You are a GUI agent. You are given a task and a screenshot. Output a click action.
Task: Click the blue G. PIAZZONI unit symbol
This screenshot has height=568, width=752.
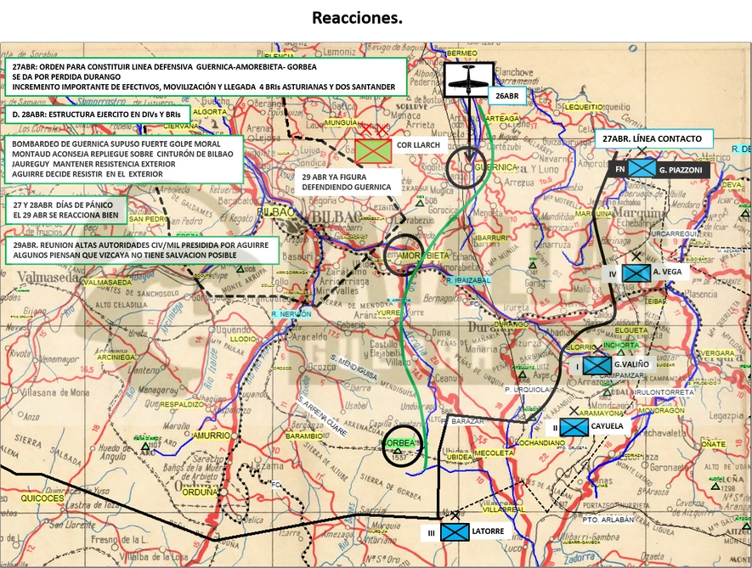point(642,169)
